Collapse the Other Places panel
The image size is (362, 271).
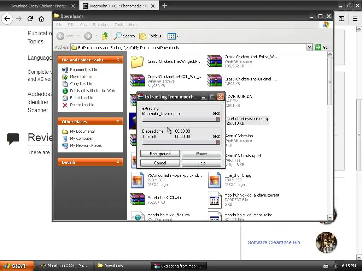(118, 121)
